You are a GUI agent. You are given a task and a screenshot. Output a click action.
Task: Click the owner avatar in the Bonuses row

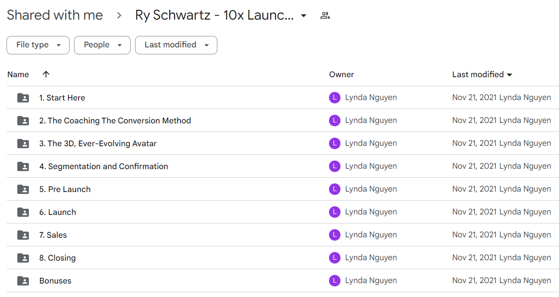(335, 281)
